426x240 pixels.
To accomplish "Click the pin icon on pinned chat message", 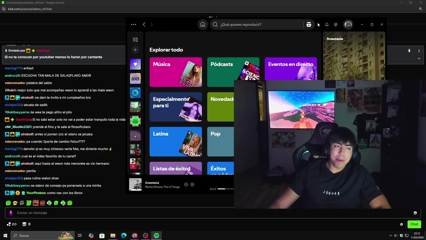I will click(x=409, y=51).
